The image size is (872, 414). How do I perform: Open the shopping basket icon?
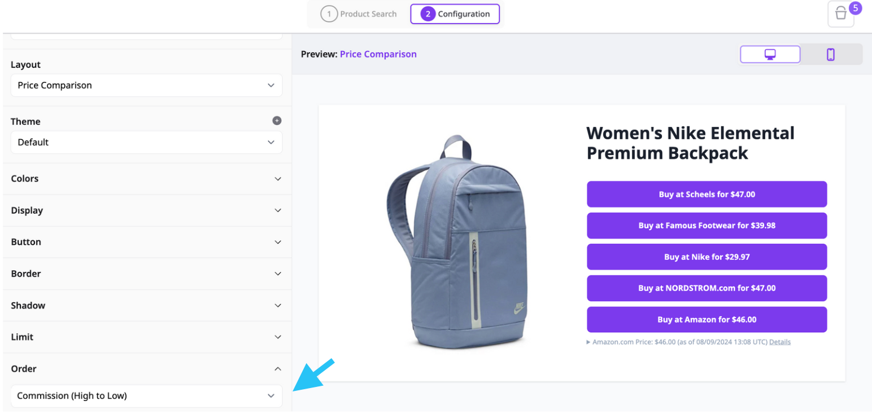tap(840, 14)
